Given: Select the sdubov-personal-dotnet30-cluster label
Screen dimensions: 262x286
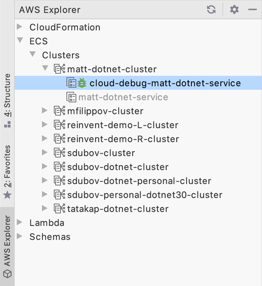Looking at the screenshot, I should click(145, 195).
